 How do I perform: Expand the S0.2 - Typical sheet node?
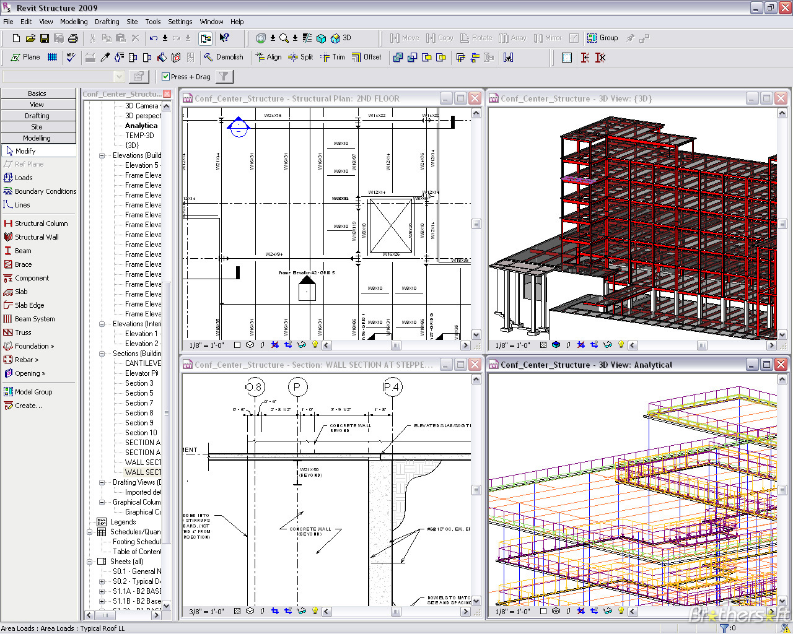(x=102, y=581)
